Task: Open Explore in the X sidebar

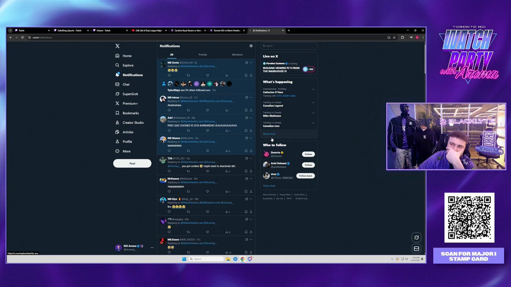Action: pyautogui.click(x=124, y=65)
